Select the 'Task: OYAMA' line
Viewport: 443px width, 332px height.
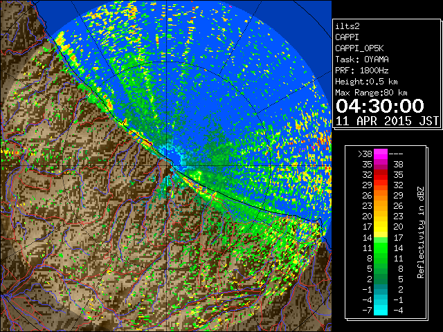pos(361,59)
